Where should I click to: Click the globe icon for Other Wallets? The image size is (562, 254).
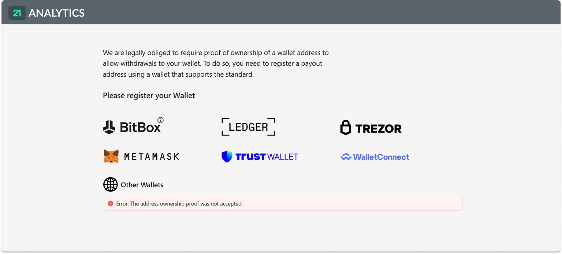tap(110, 184)
